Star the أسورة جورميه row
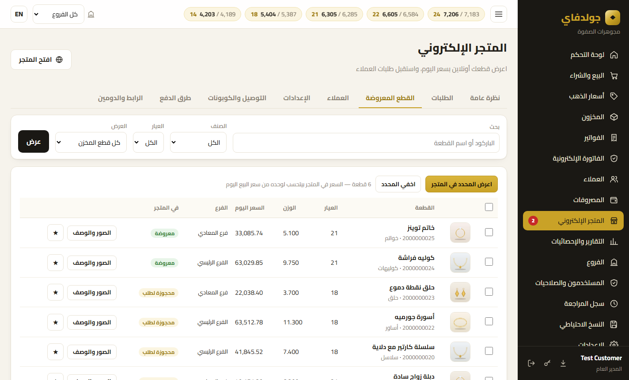Viewport: 629px width, 380px height. [55, 322]
